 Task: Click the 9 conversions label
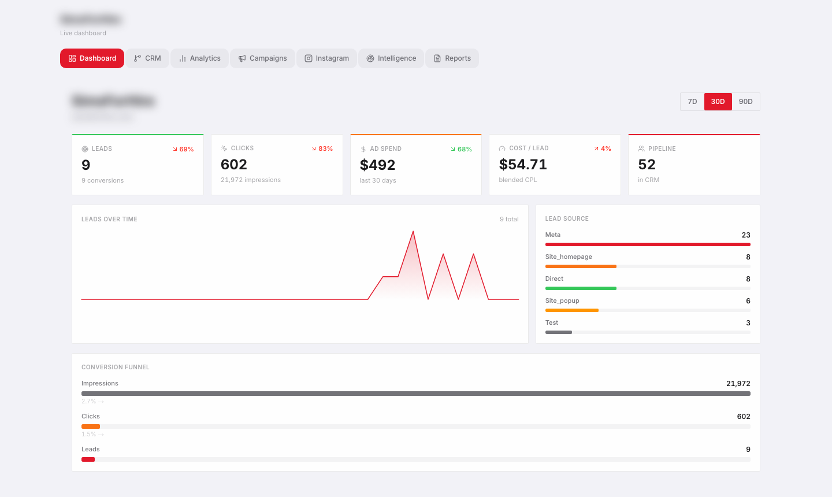[x=103, y=180]
